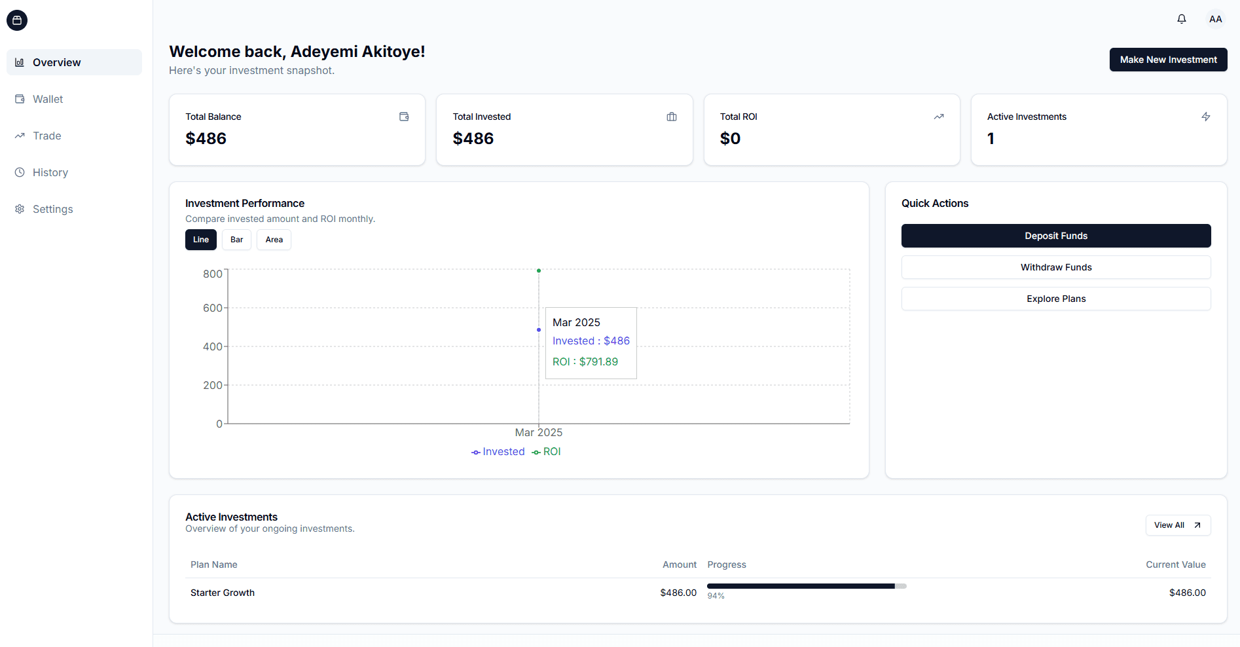Viewport: 1240px width, 647px height.
Task: Click the Welcome back heading
Action: [x=297, y=51]
